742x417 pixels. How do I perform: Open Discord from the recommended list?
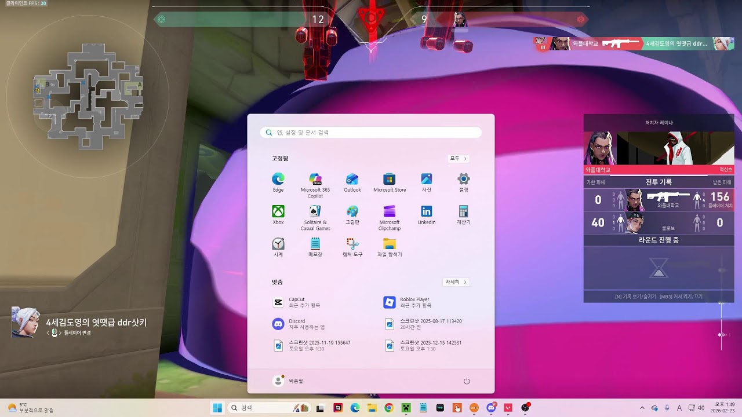pos(299,324)
